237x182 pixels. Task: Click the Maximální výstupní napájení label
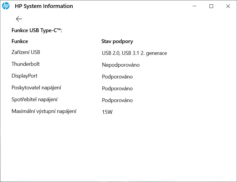pos(44,111)
